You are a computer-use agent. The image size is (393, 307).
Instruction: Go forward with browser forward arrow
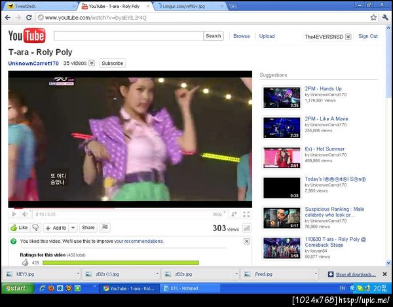tap(18, 18)
